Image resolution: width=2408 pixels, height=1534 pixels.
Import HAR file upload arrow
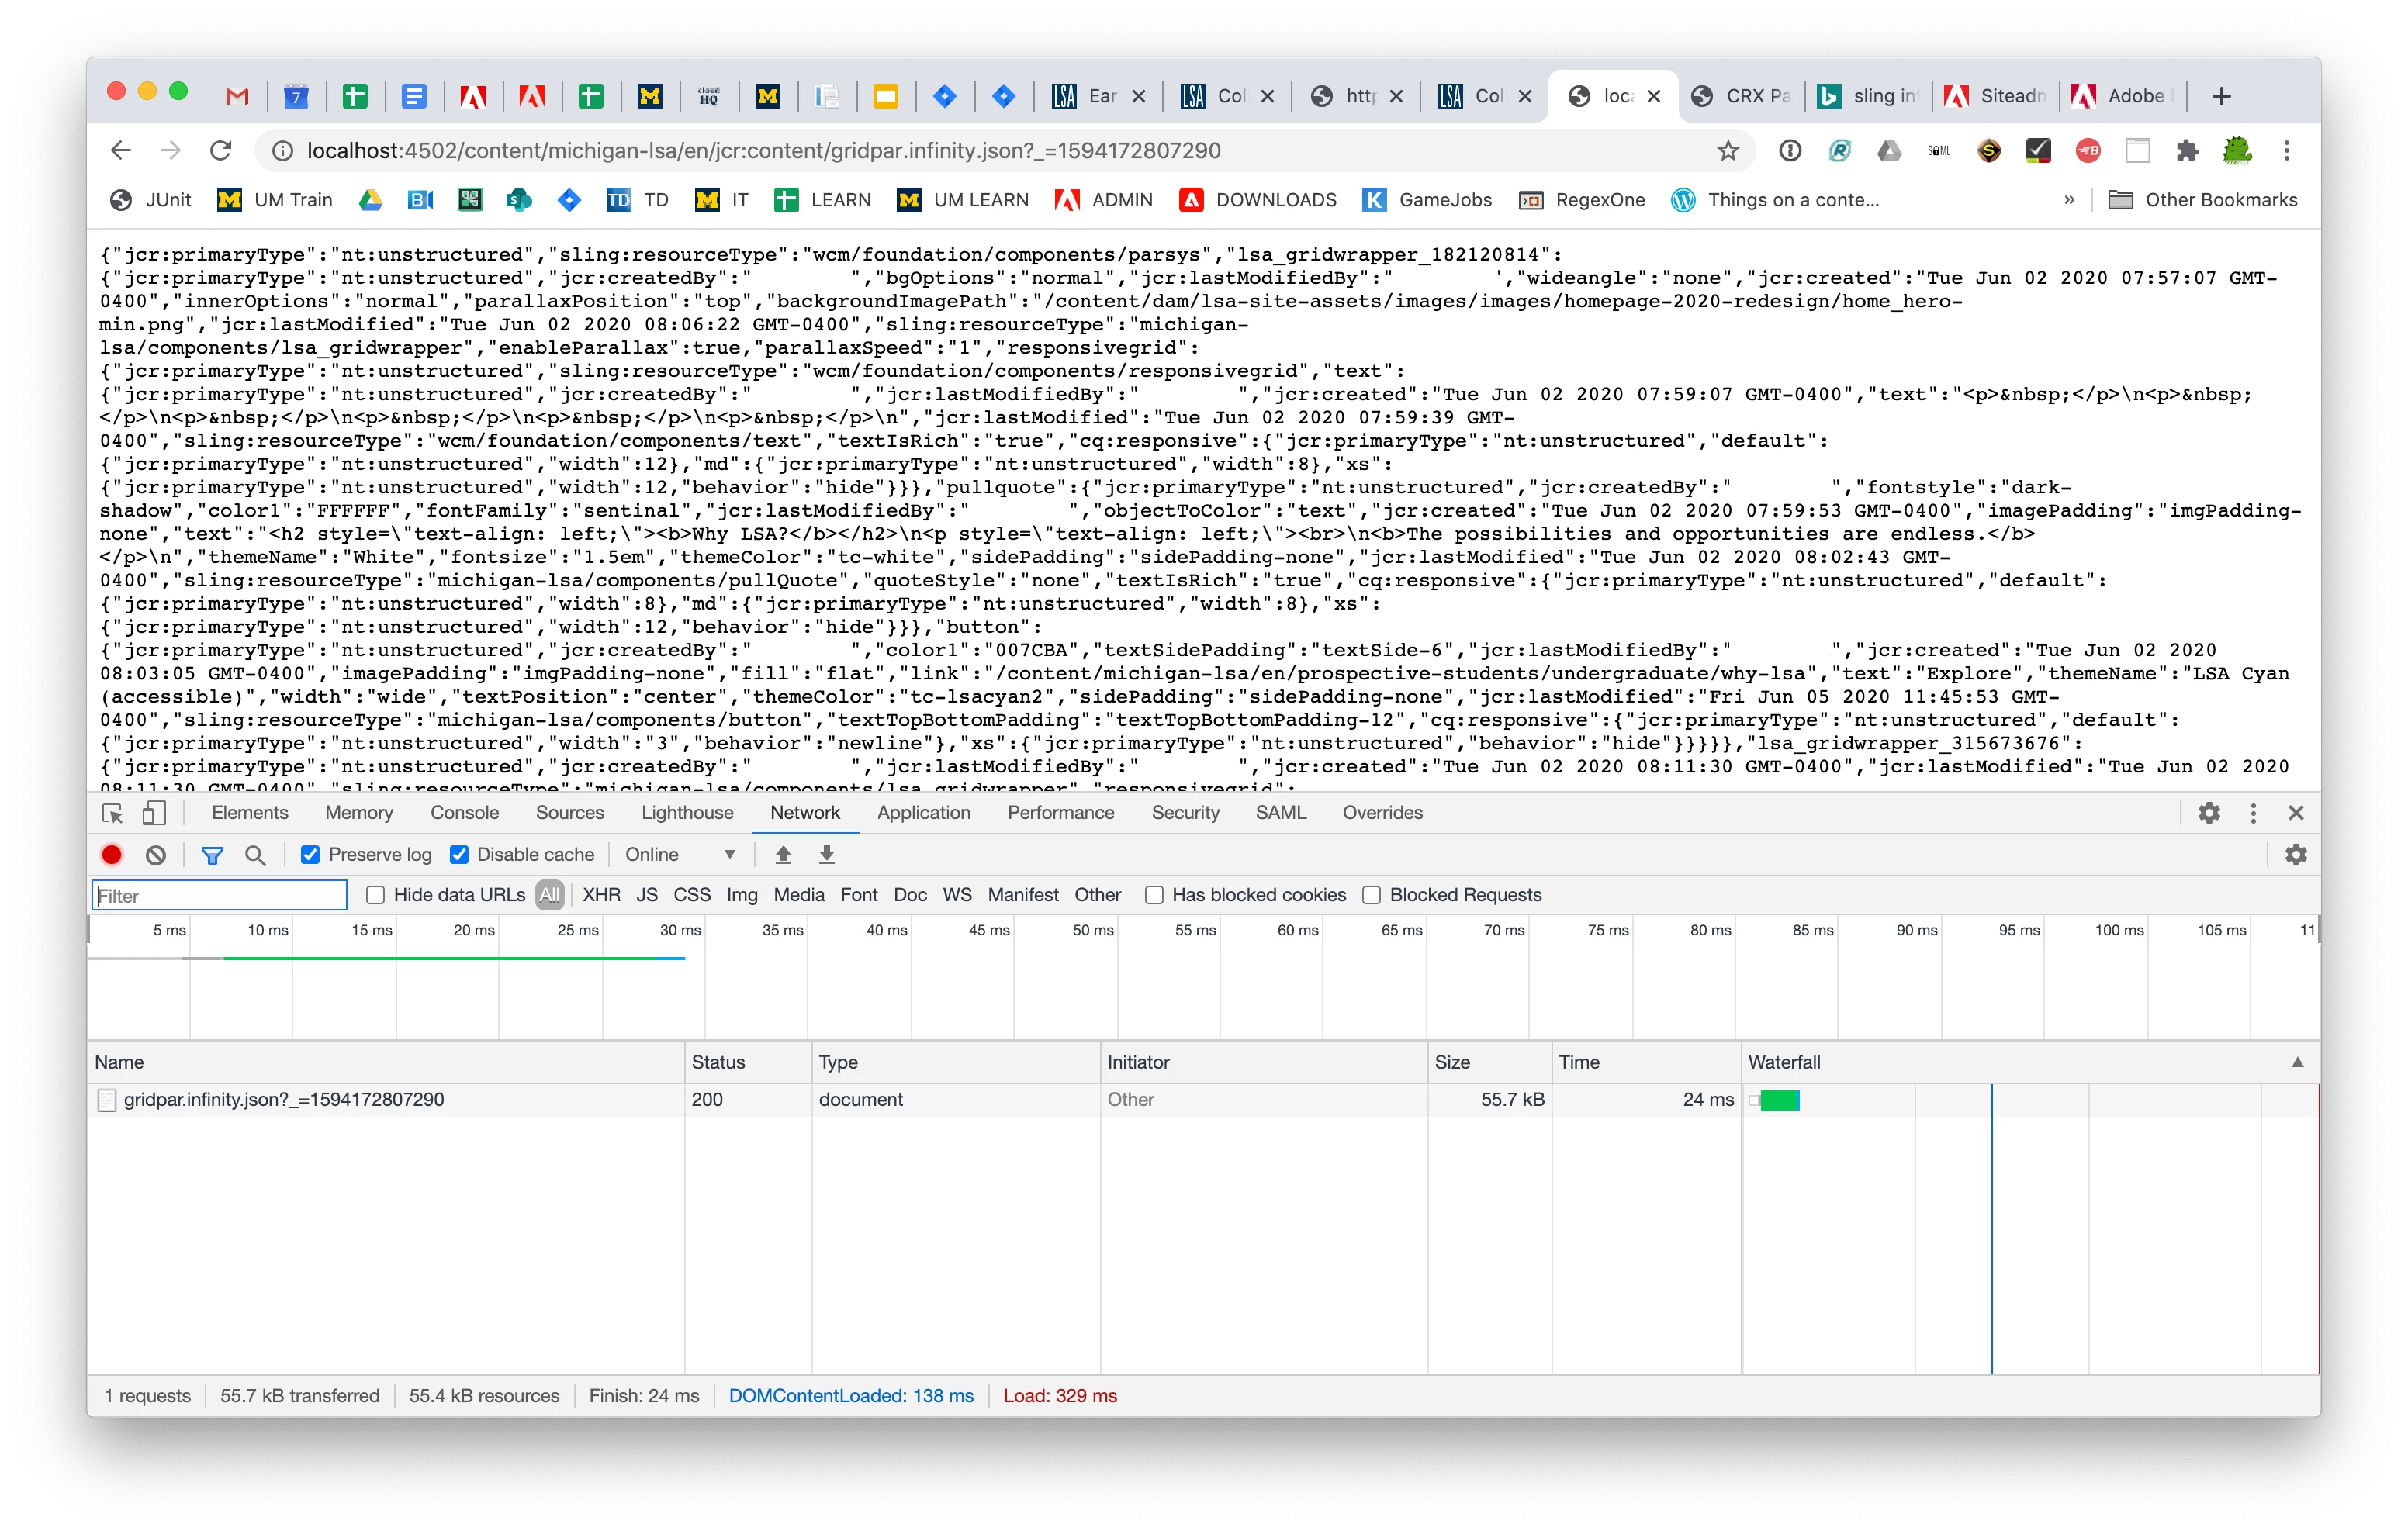[x=783, y=855]
